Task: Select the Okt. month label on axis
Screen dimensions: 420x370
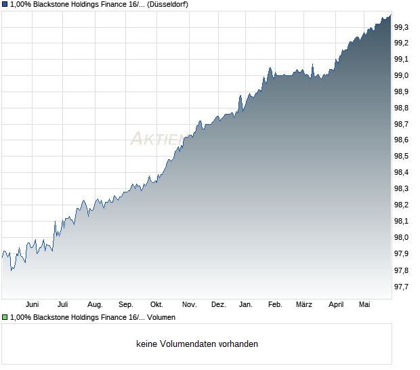Action: click(156, 305)
